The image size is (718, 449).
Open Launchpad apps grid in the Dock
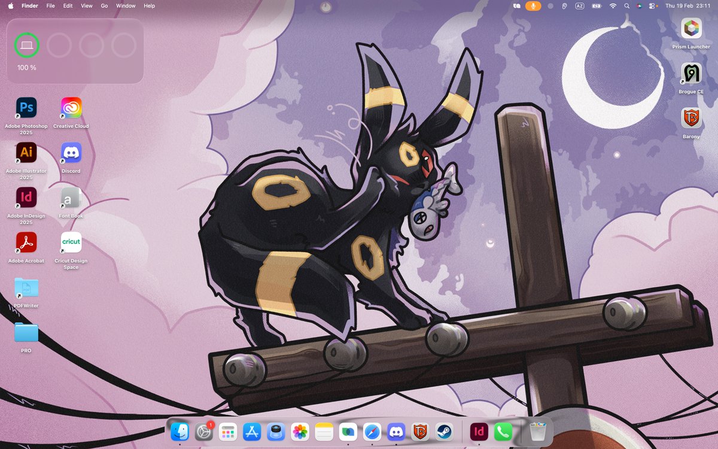(228, 432)
